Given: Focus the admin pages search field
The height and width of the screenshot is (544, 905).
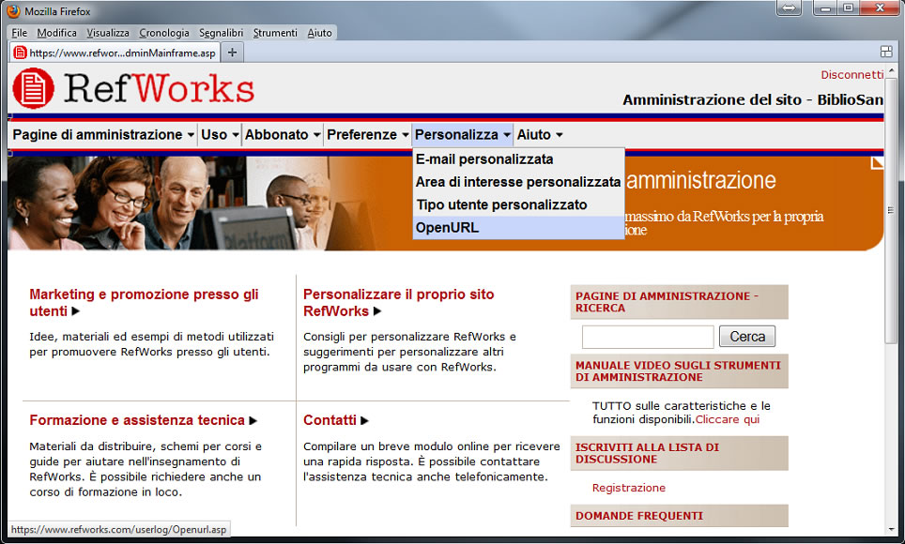Looking at the screenshot, I should [648, 337].
